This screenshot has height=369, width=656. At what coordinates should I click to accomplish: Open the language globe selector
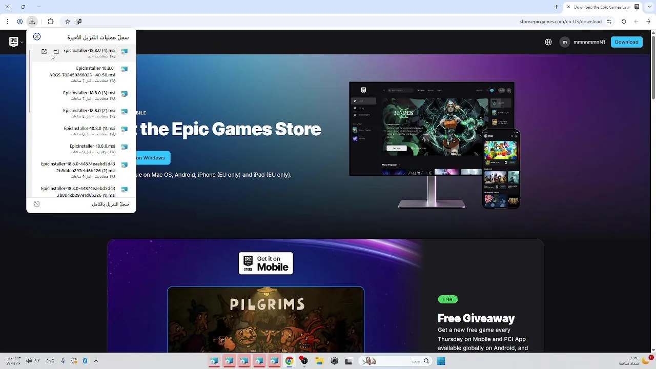pos(548,42)
